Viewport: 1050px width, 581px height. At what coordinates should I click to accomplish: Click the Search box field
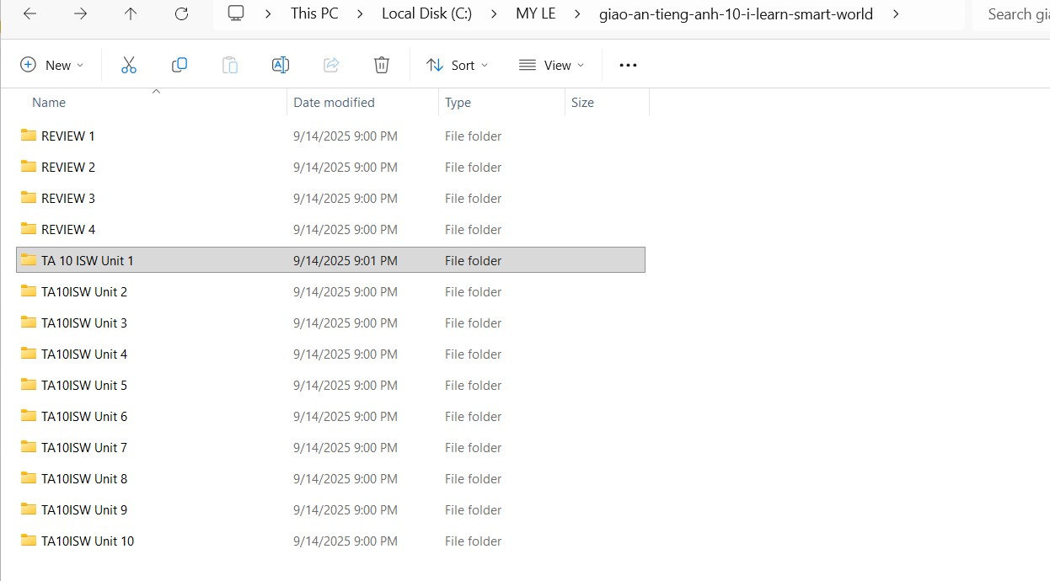point(1015,13)
